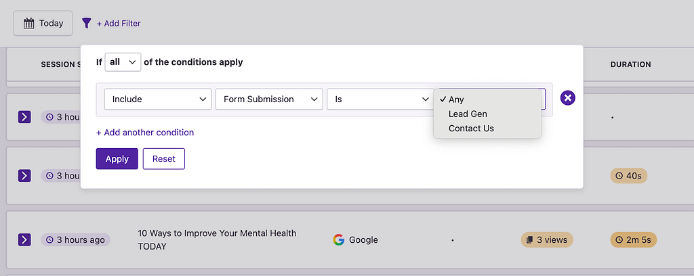
Task: Select Any from the options list
Action: coord(487,99)
